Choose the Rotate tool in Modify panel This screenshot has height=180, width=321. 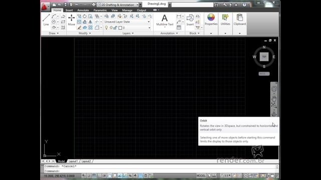click(x=85, y=16)
